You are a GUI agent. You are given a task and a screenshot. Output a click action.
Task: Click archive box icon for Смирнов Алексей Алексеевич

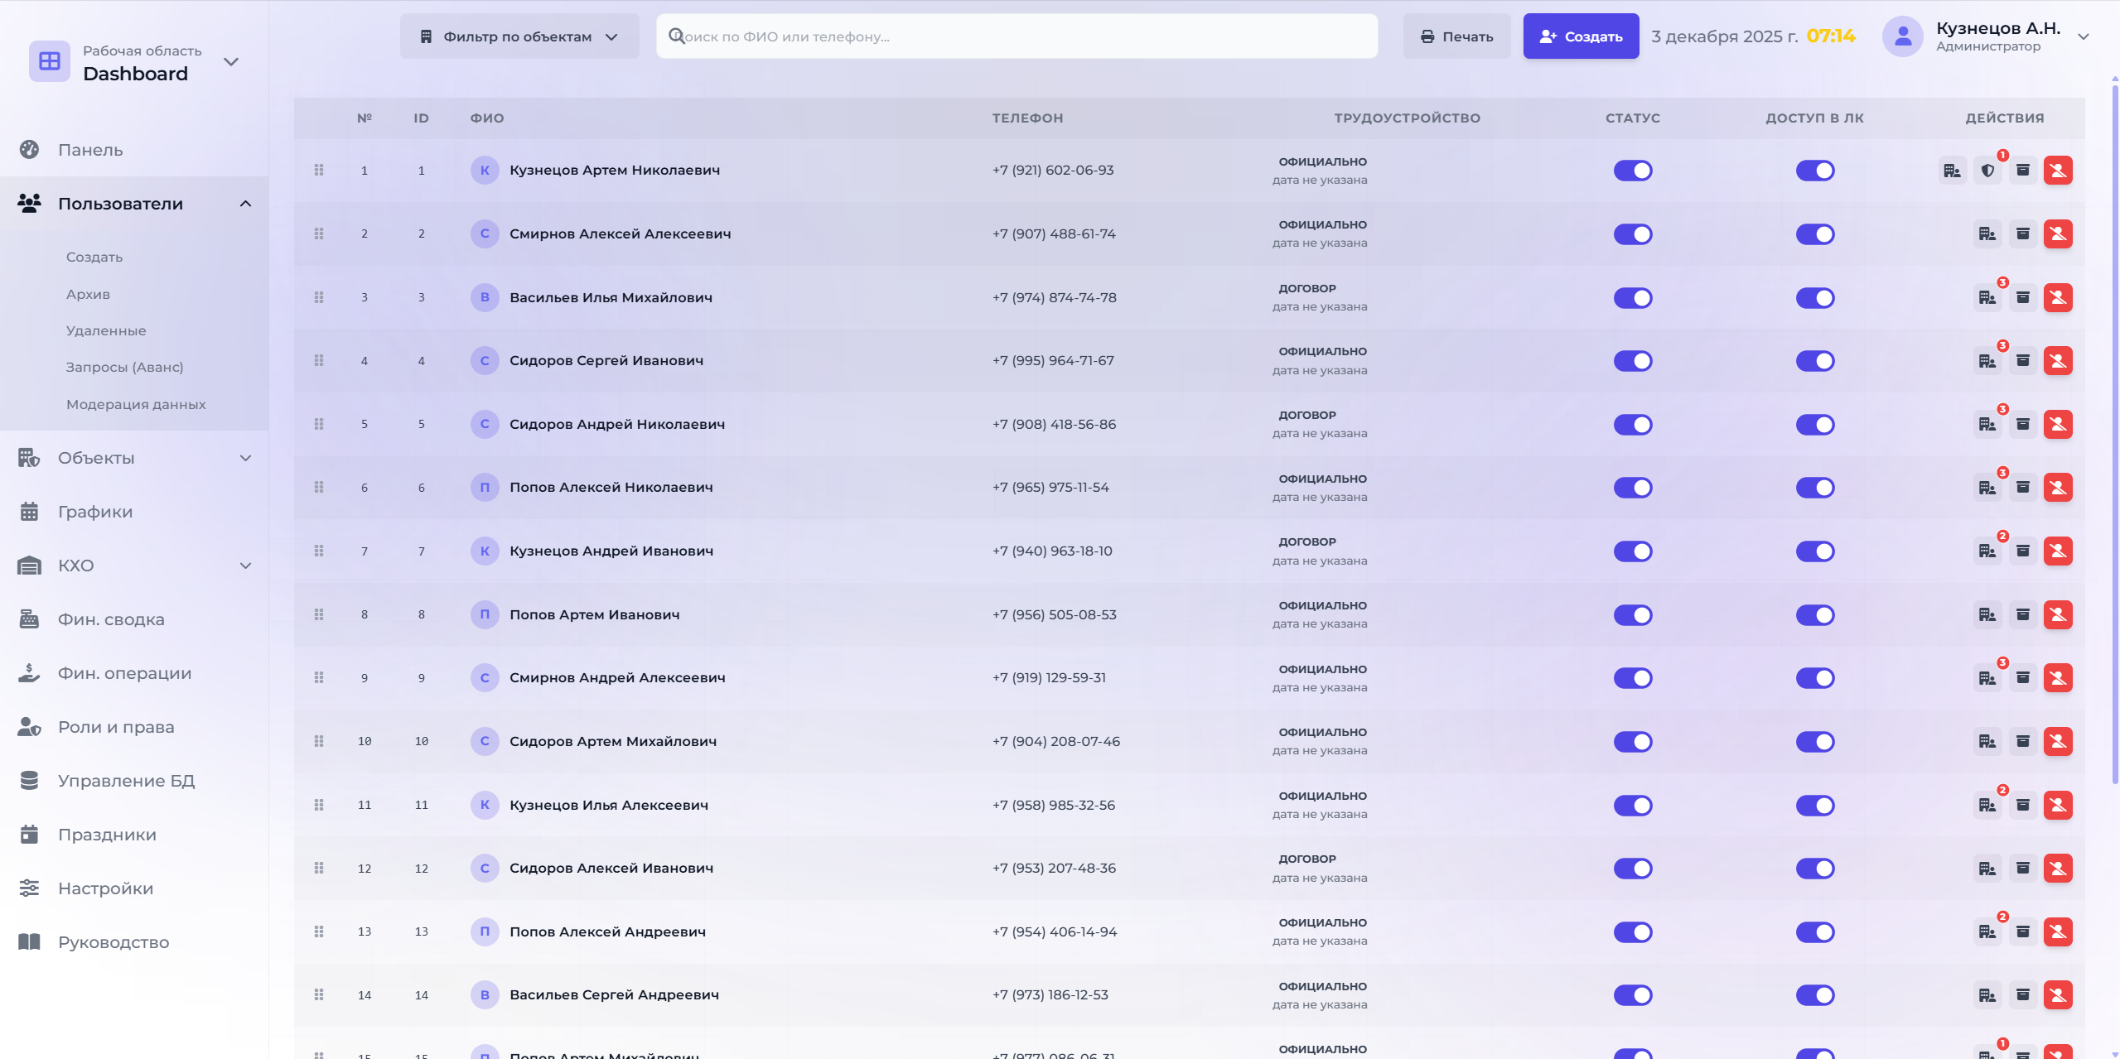[x=2022, y=233]
